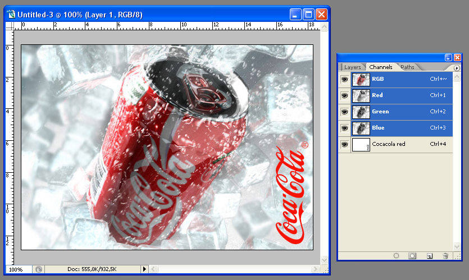Minimize the Untitled-3 document window
Screen dimensions: 469x280
tap(295, 15)
